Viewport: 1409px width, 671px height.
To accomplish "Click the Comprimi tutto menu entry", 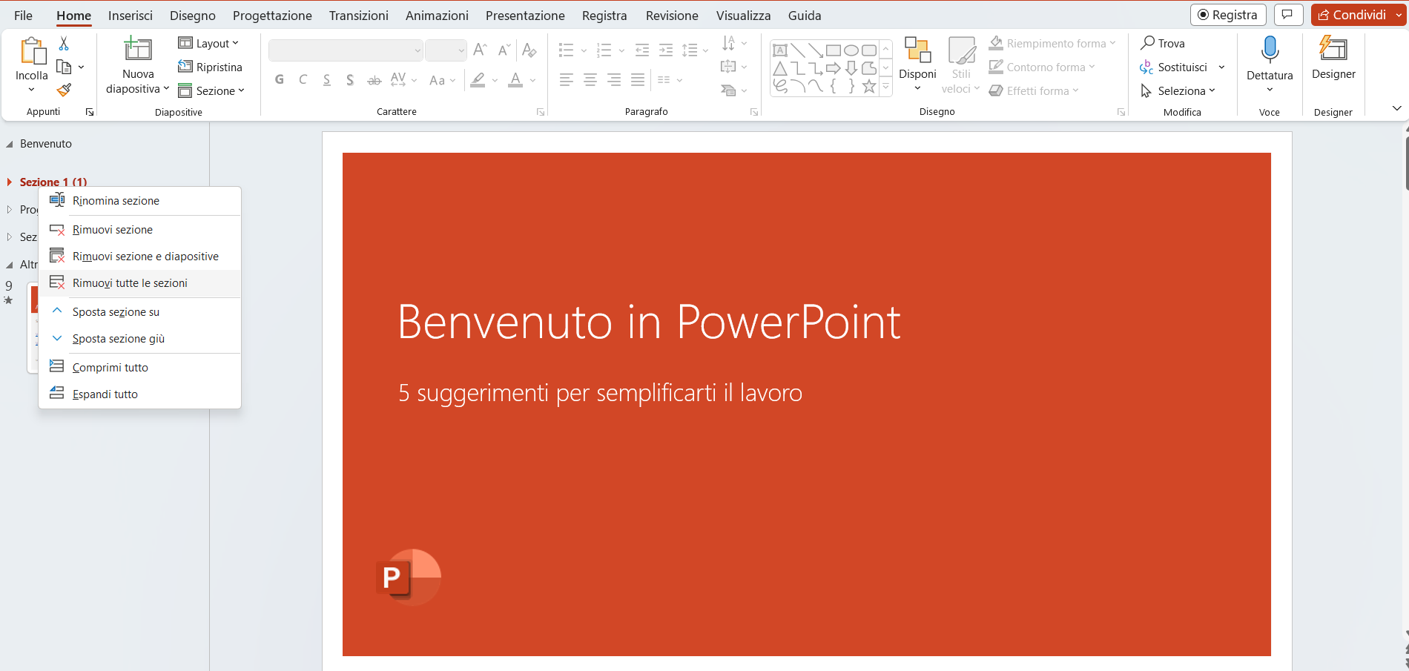I will point(110,366).
